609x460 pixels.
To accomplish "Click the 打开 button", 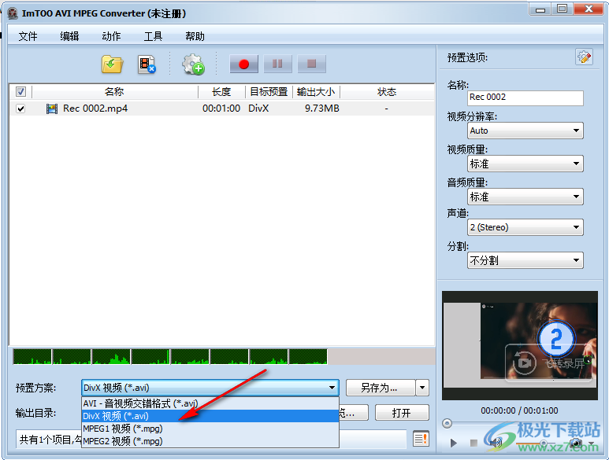I will (402, 413).
